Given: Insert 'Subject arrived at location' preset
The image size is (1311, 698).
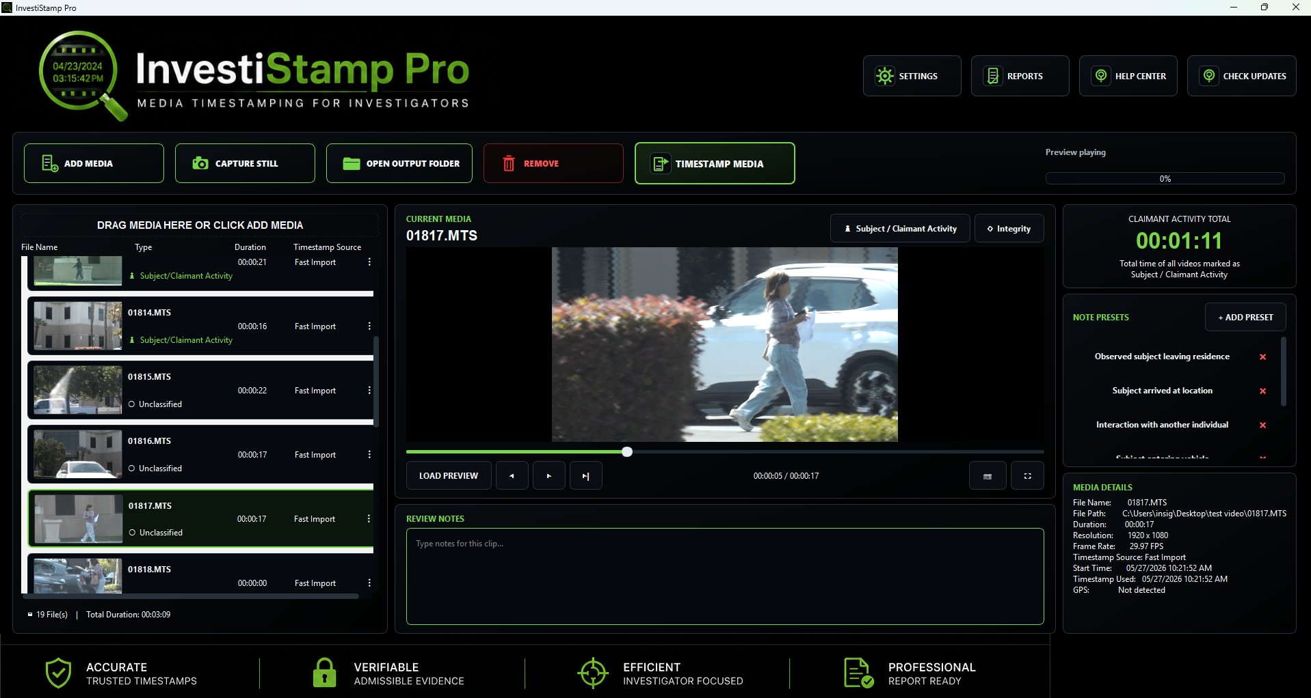Looking at the screenshot, I should pyautogui.click(x=1162, y=391).
